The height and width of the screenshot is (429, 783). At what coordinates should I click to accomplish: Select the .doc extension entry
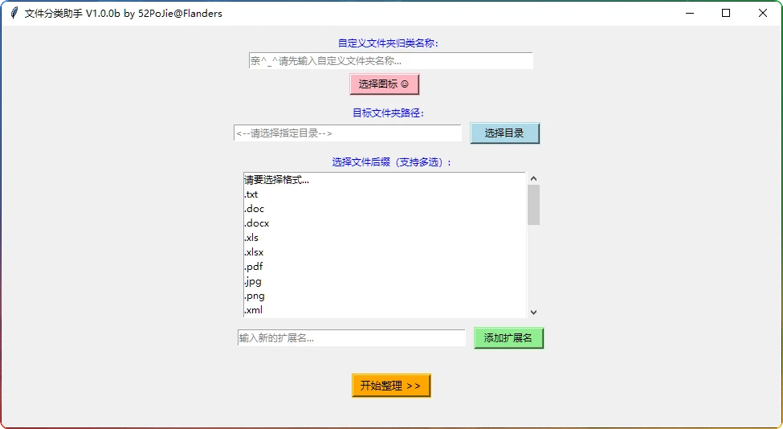click(385, 209)
